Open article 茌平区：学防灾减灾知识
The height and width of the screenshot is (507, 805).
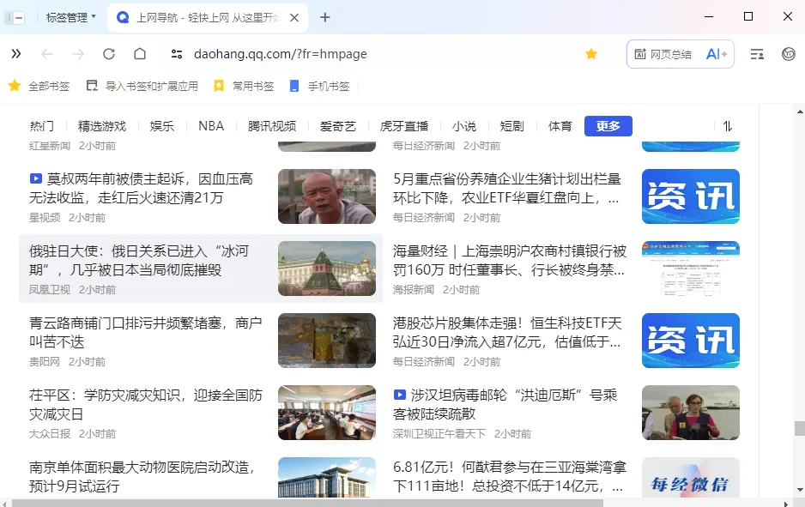pyautogui.click(x=145, y=404)
